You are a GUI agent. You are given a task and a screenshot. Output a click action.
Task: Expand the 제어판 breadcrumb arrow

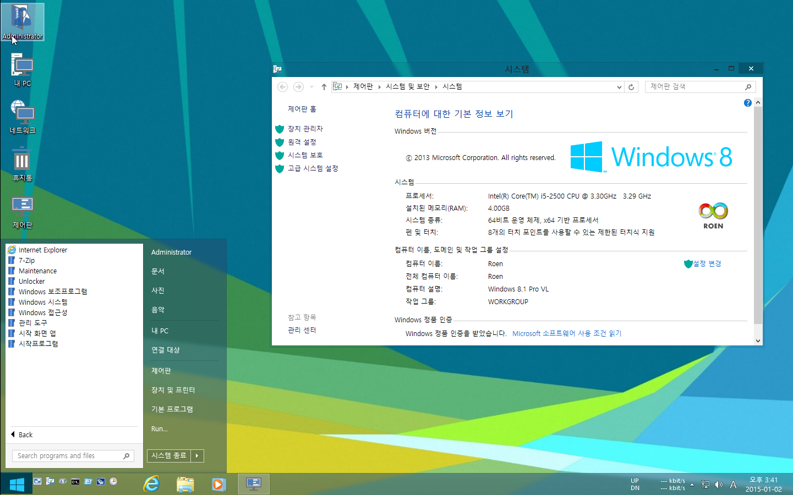pos(380,87)
